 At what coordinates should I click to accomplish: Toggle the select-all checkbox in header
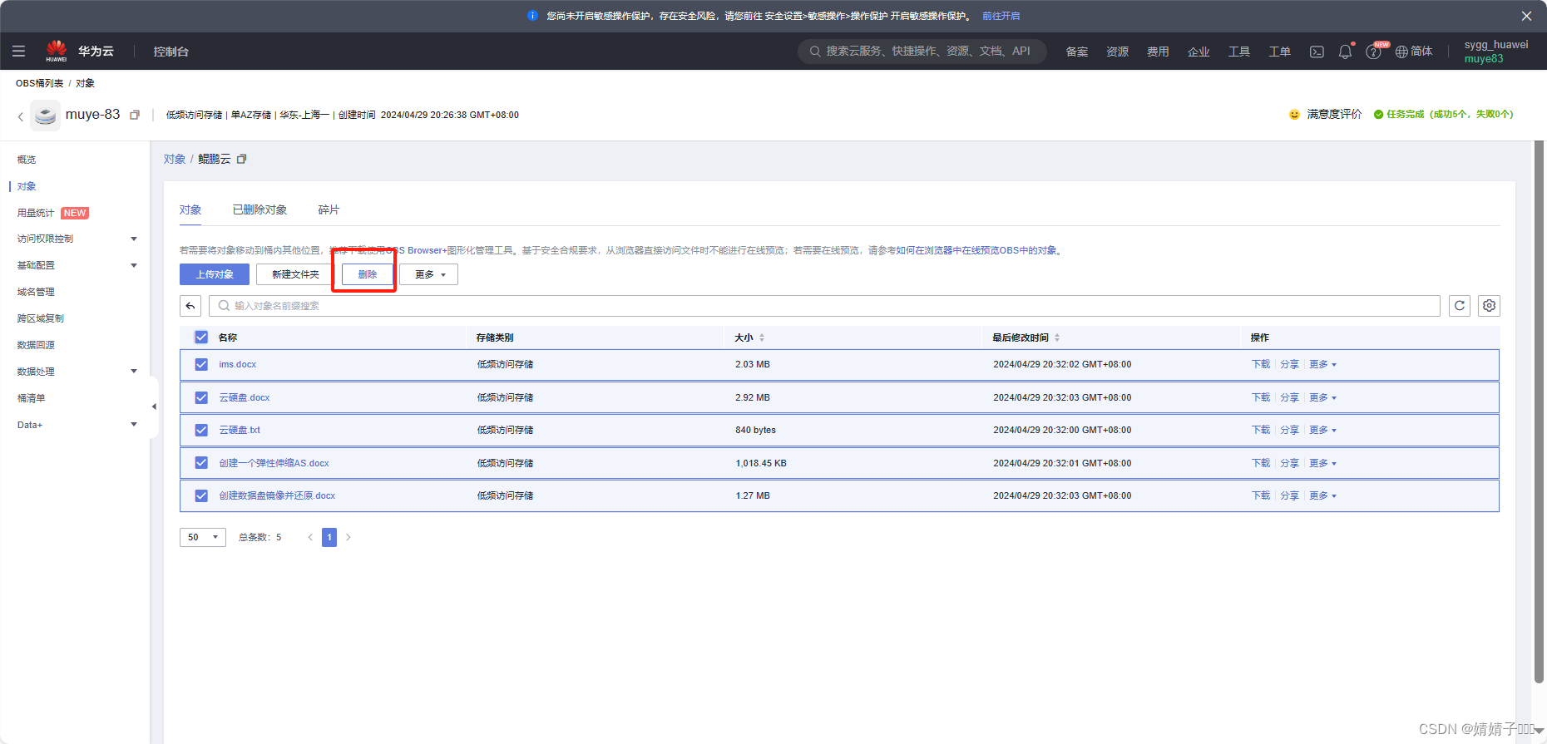201,338
